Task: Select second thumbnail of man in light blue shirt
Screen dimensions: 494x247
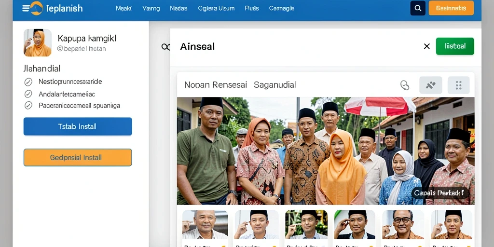Action: (257, 224)
